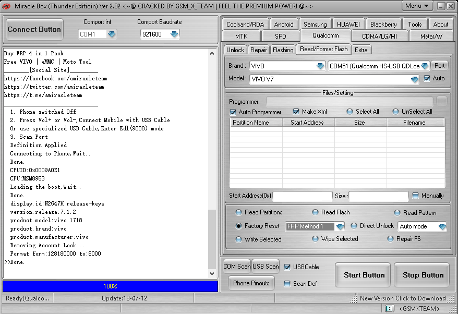
Task: Click the Programmer path field
Action: coord(349,102)
